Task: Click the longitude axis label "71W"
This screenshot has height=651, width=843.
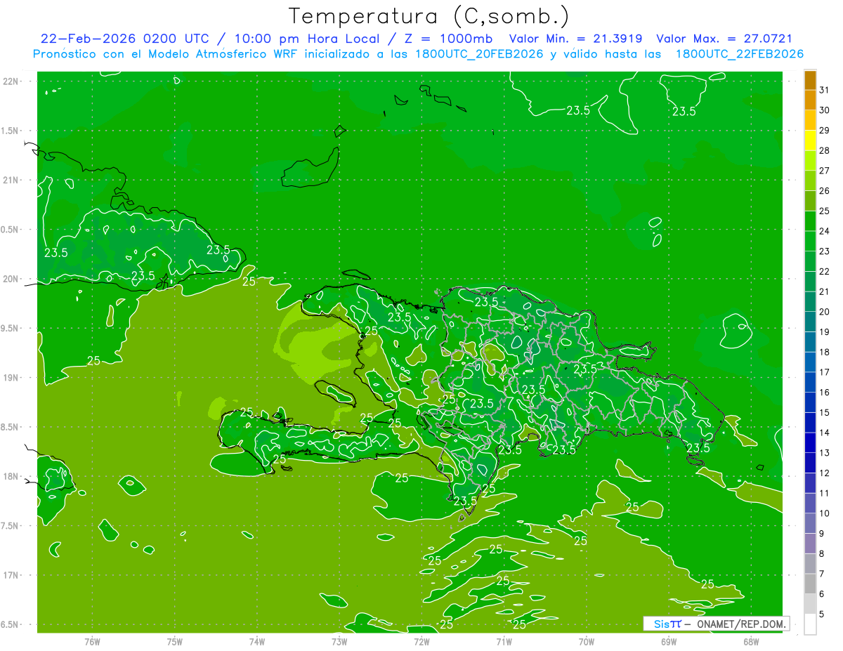Action: (504, 641)
